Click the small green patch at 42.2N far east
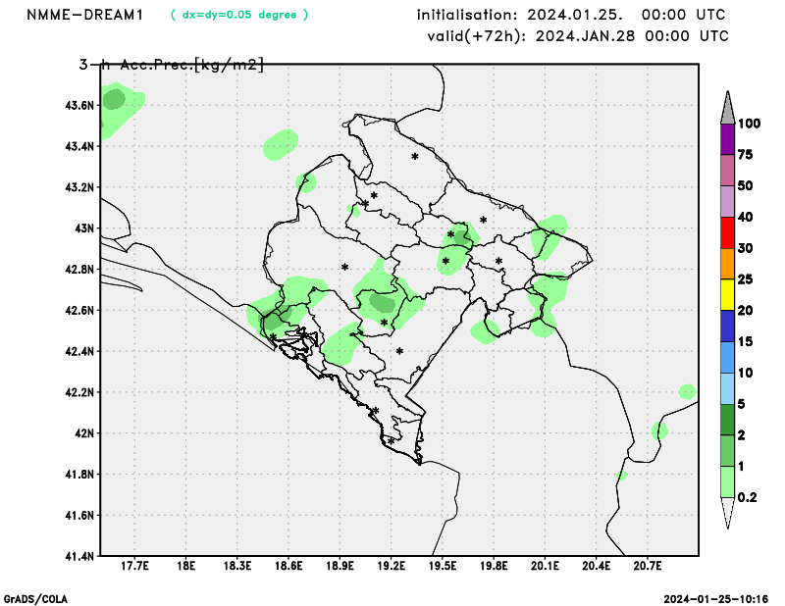Screen dimensions: 785x606 (x=688, y=392)
